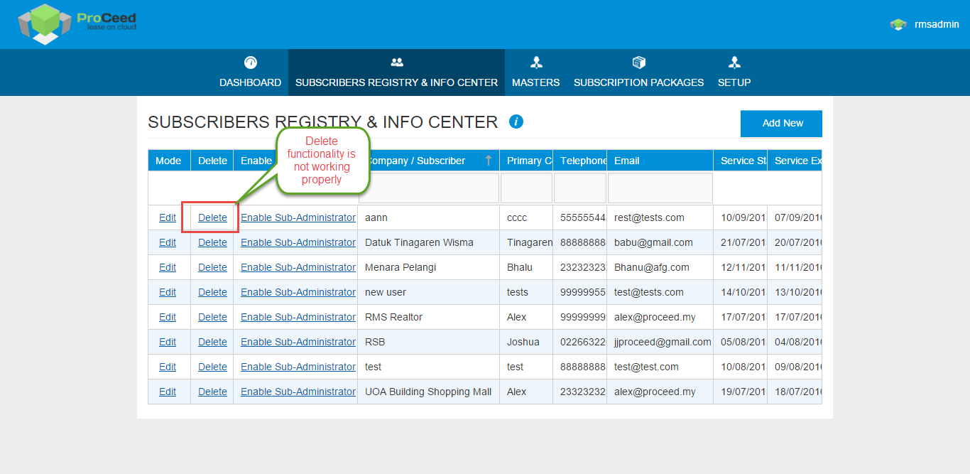Click the Telephone filter input box
This screenshot has width=970, height=474.
(x=579, y=188)
